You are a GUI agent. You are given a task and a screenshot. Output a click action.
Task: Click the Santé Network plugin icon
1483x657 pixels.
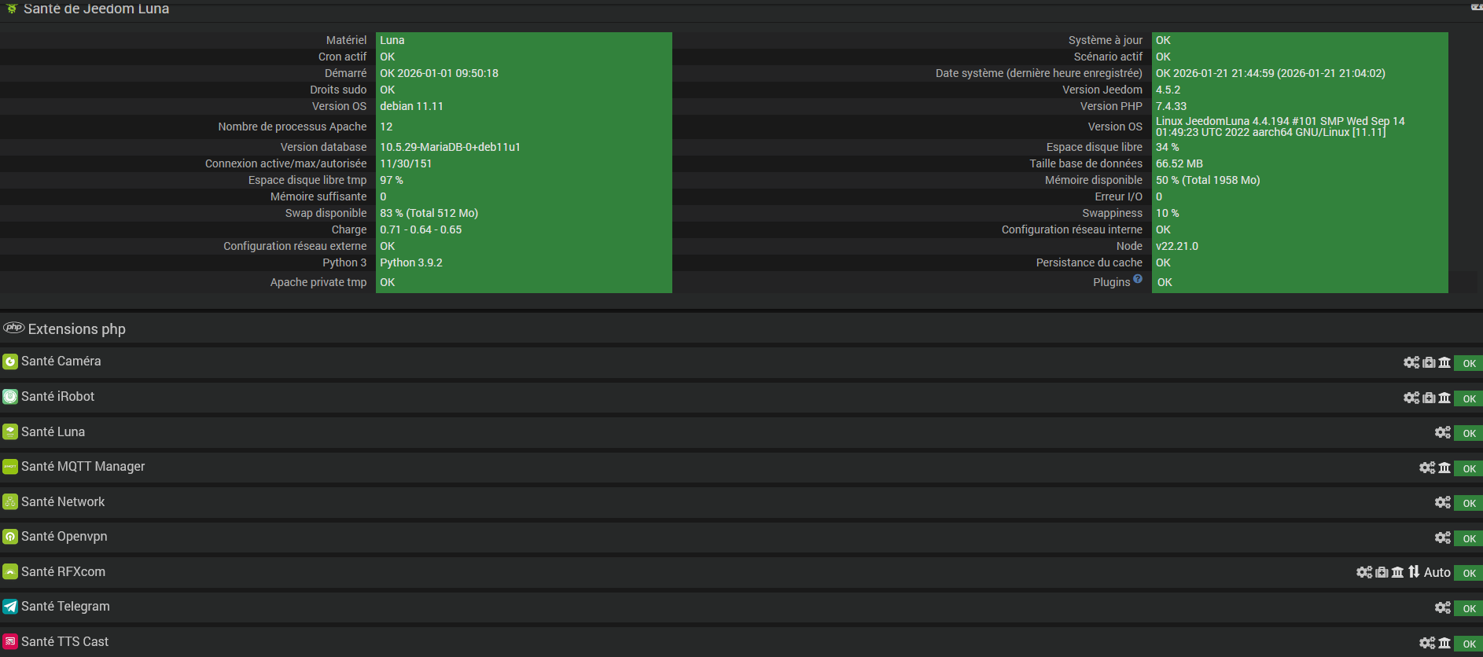pos(10,501)
